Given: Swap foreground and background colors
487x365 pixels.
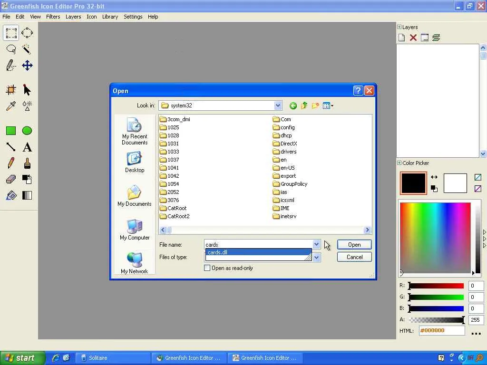Looking at the screenshot, I should pyautogui.click(x=434, y=177).
